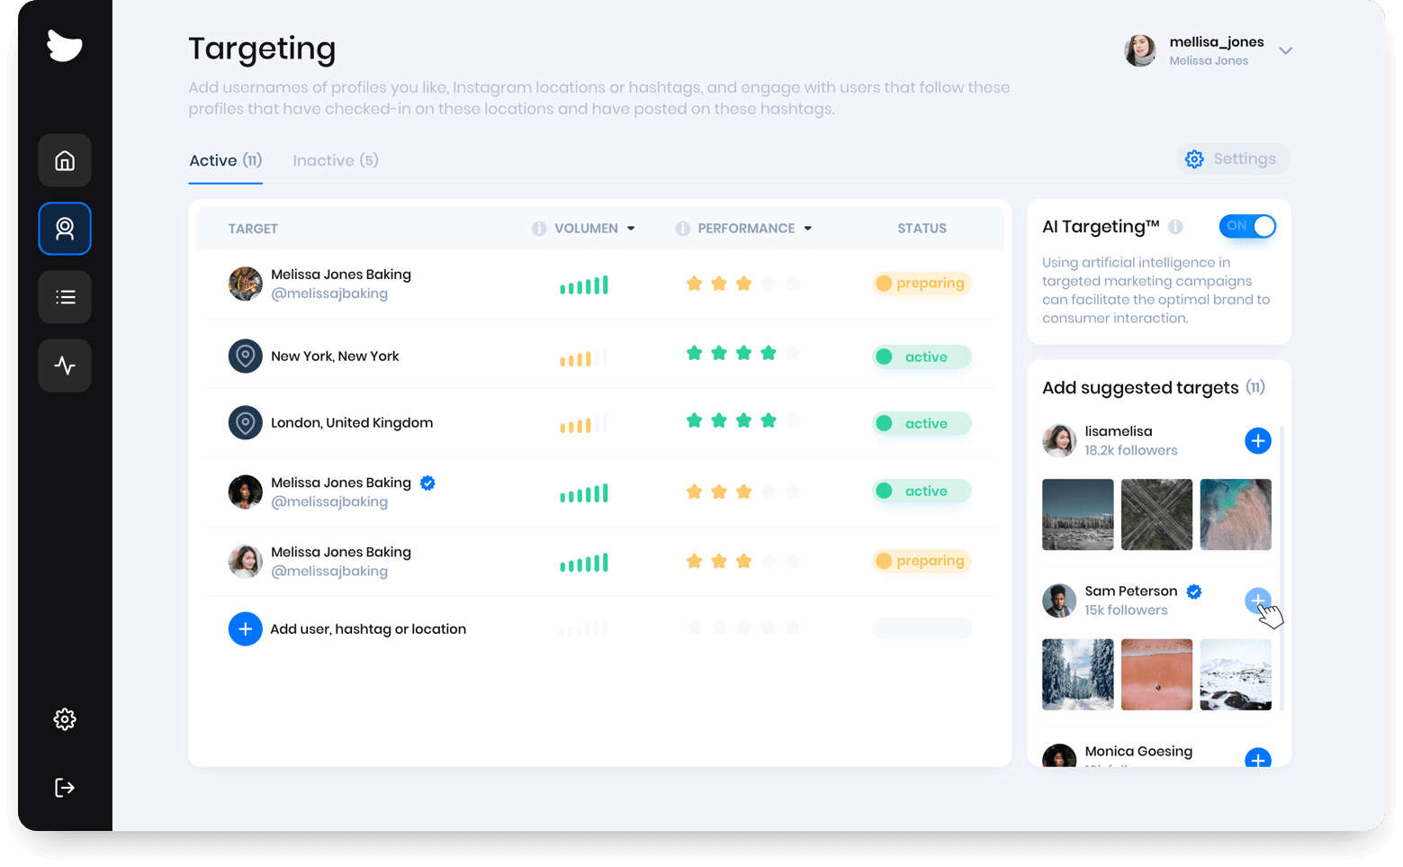Add Monica Goesing with the plus button
This screenshot has height=867, width=1403.
coord(1258,758)
